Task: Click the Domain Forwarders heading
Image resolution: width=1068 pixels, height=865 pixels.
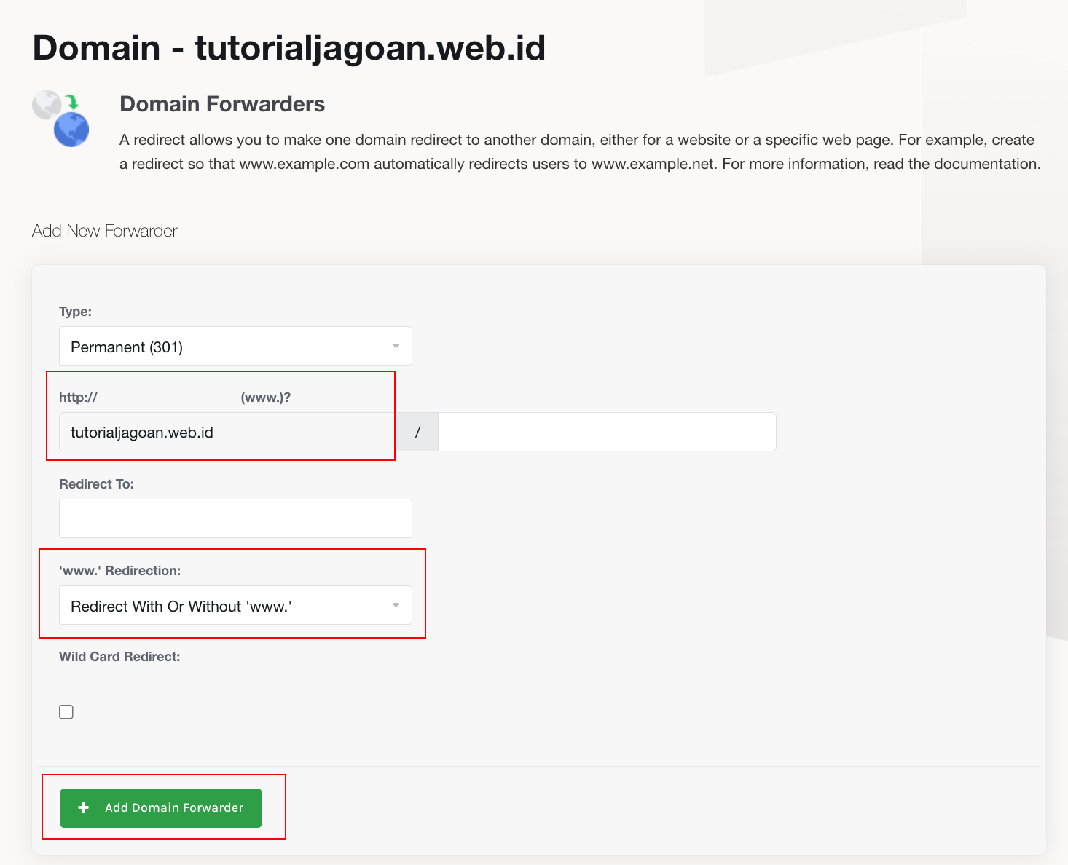Action: tap(222, 104)
